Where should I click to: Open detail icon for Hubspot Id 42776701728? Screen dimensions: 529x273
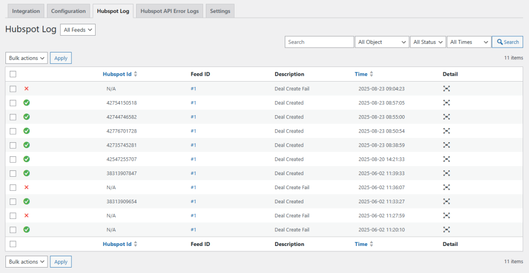[x=446, y=131]
